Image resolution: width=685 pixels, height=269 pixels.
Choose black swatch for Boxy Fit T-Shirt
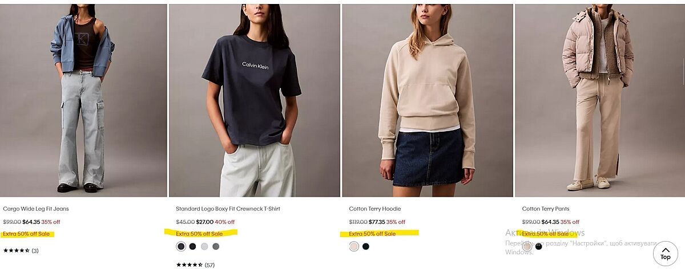click(192, 246)
